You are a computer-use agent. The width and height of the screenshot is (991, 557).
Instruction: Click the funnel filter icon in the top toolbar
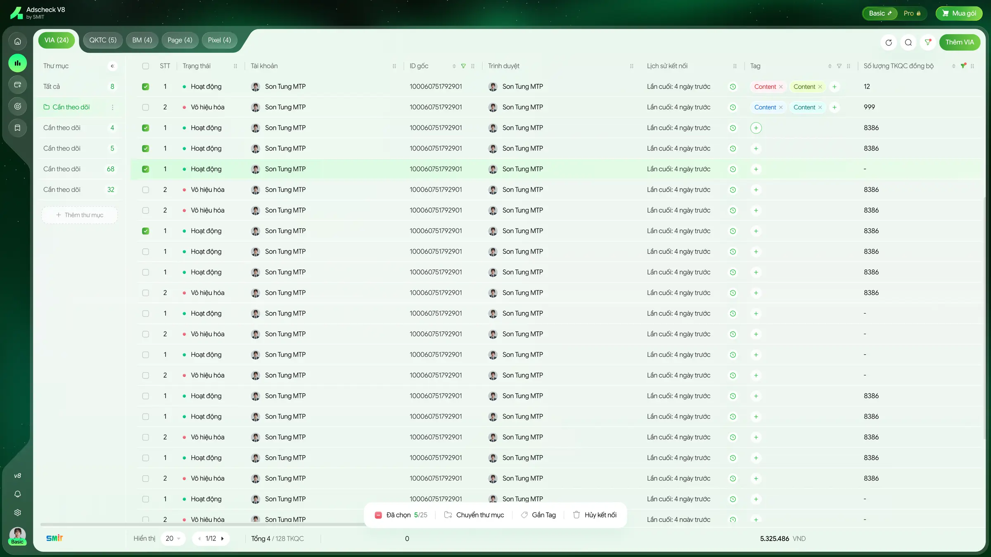pos(928,42)
